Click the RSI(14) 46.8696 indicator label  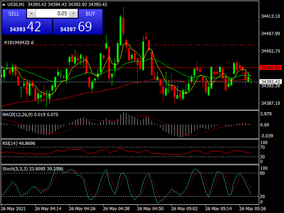pos(19,144)
